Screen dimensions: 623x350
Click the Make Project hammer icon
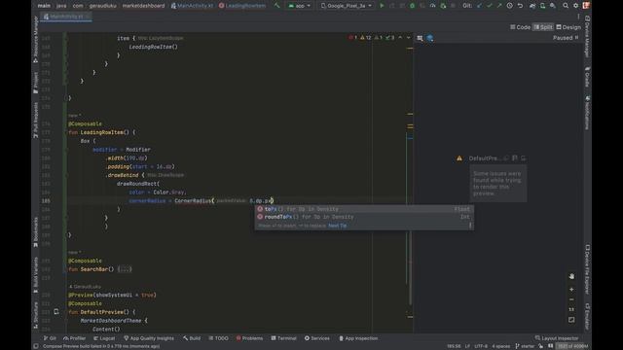tap(276, 6)
